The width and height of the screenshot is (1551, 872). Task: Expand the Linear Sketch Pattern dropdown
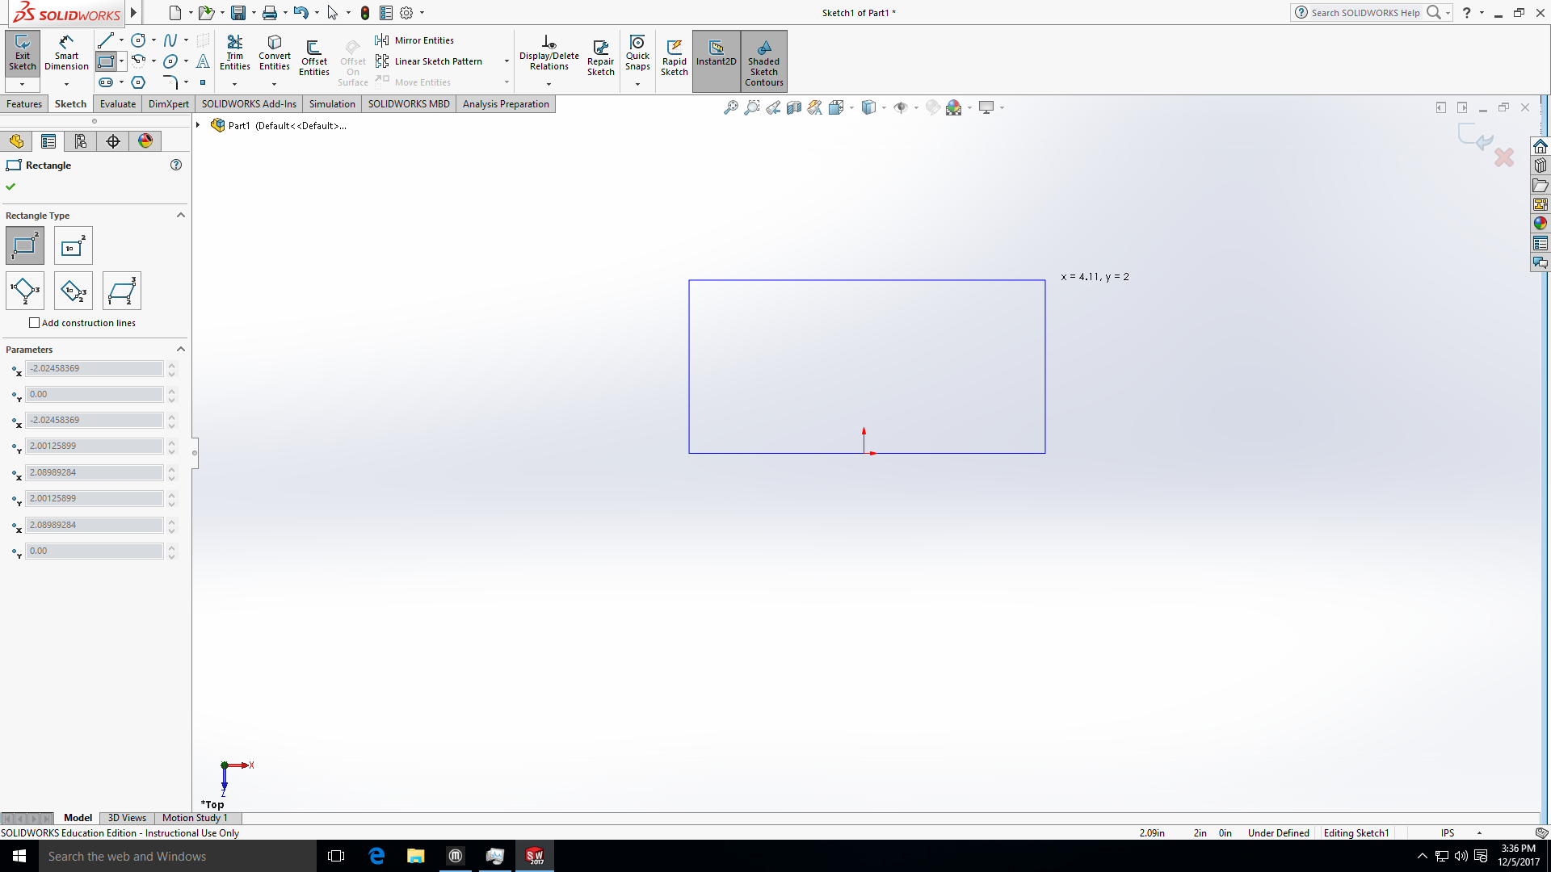click(507, 61)
